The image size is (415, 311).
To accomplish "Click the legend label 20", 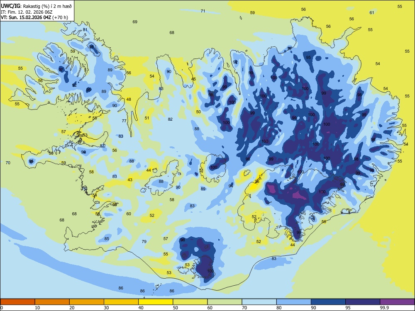I will tap(72, 308).
